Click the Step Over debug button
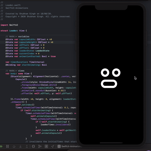Image resolution: width=151 pixels, height=151 pixels. tap(14, 146)
